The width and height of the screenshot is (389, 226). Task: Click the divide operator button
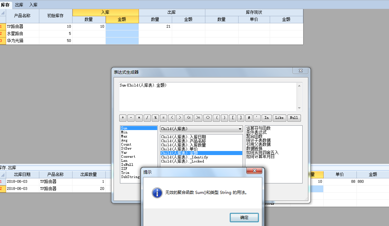(147, 118)
